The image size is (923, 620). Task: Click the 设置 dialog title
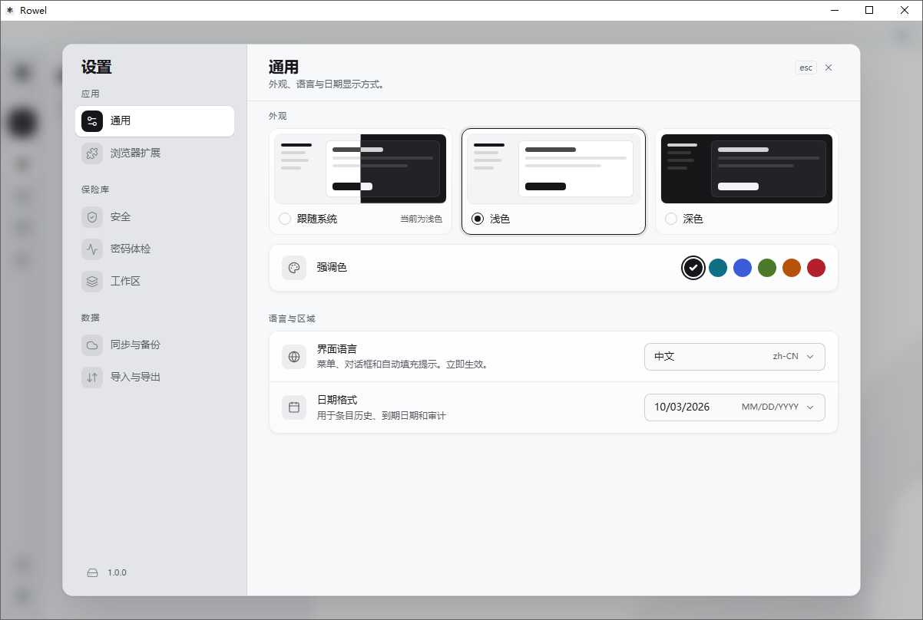pyautogui.click(x=97, y=68)
